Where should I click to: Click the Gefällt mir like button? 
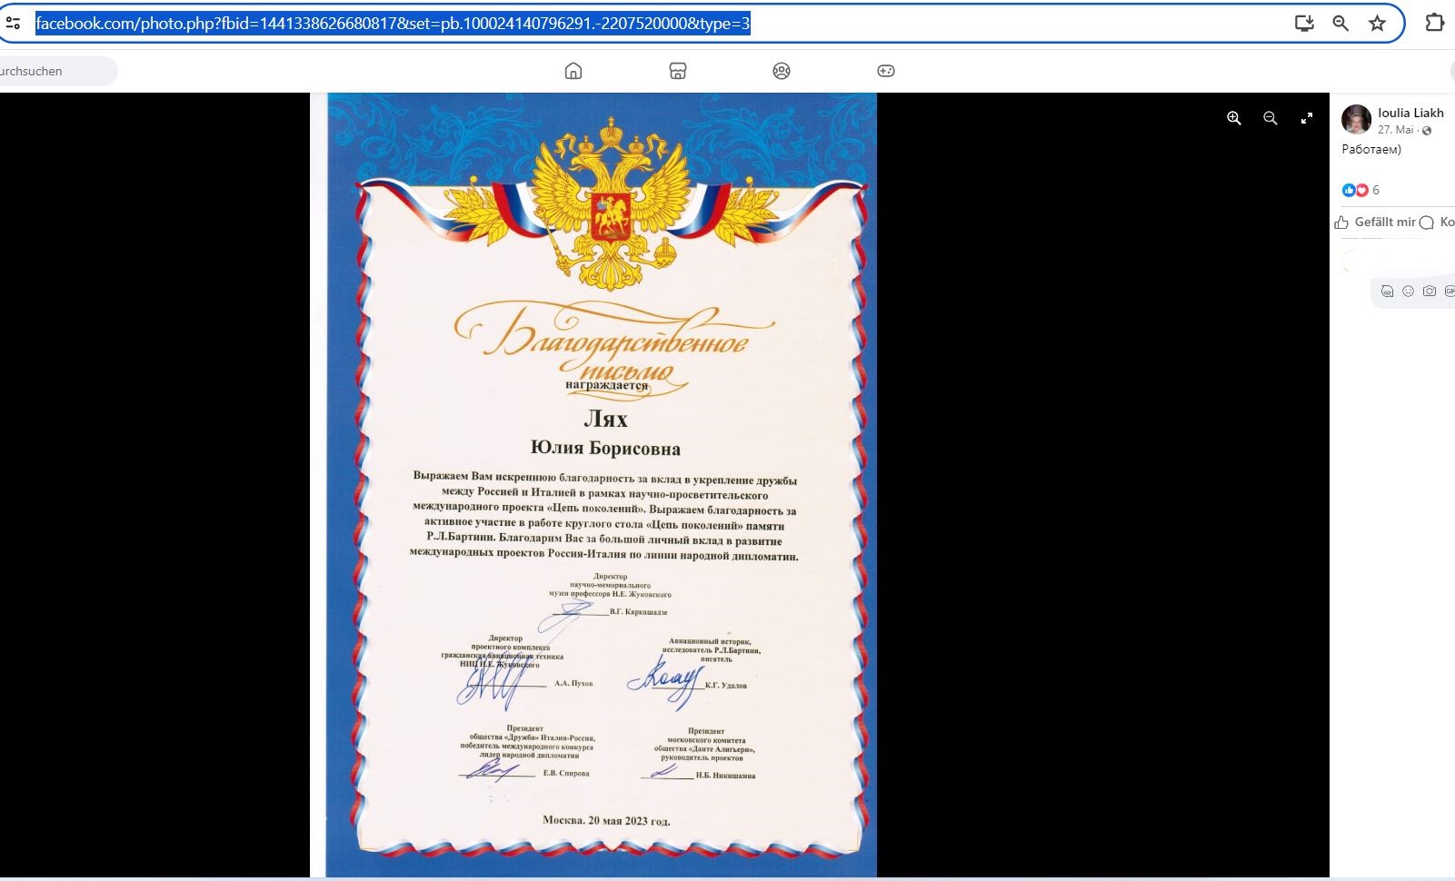[1375, 223]
